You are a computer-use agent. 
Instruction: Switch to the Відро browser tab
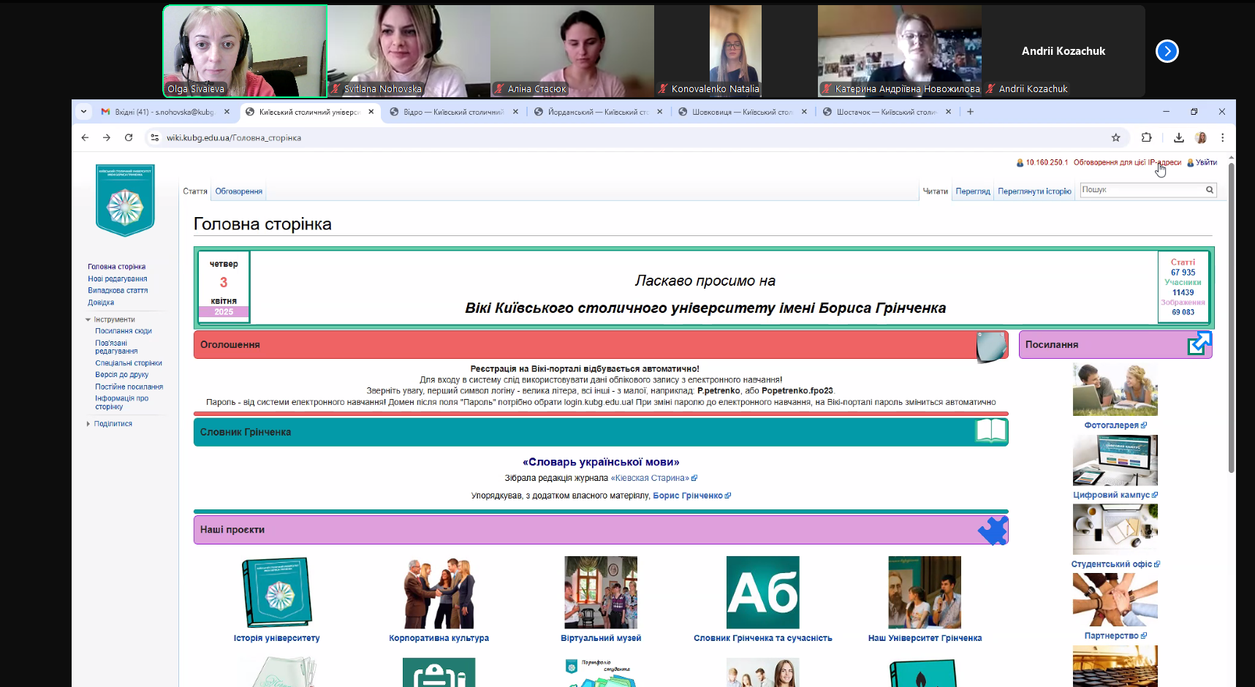pos(453,112)
